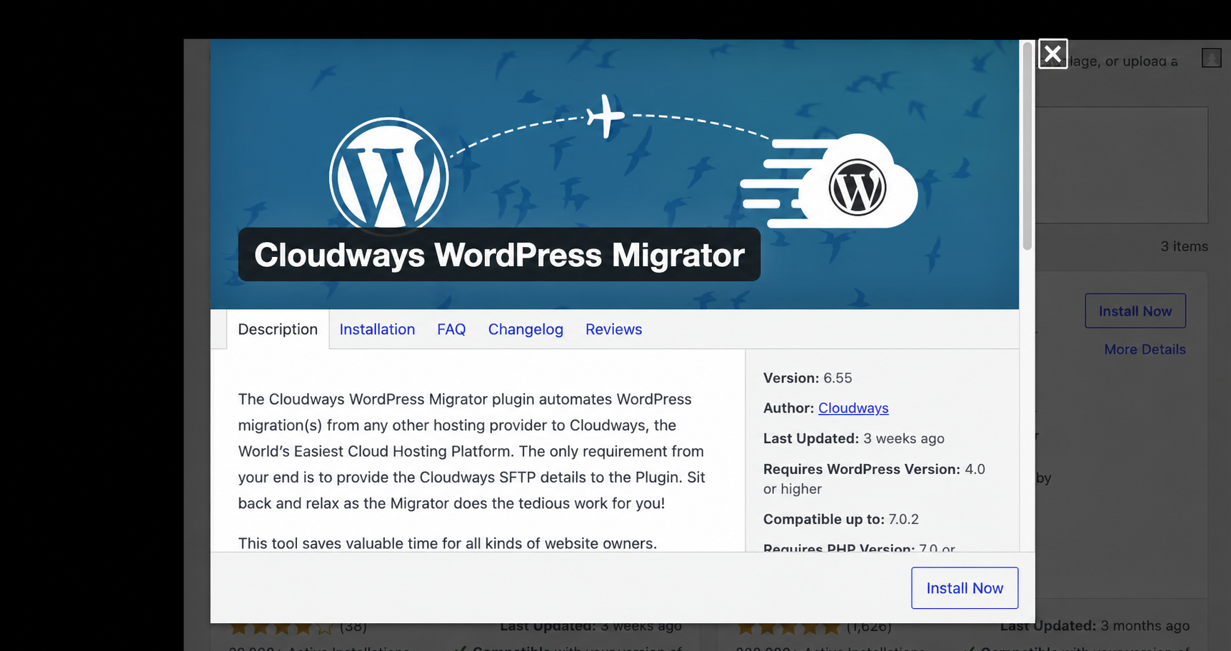Click the Cloudways author link
1231x651 pixels.
point(853,408)
